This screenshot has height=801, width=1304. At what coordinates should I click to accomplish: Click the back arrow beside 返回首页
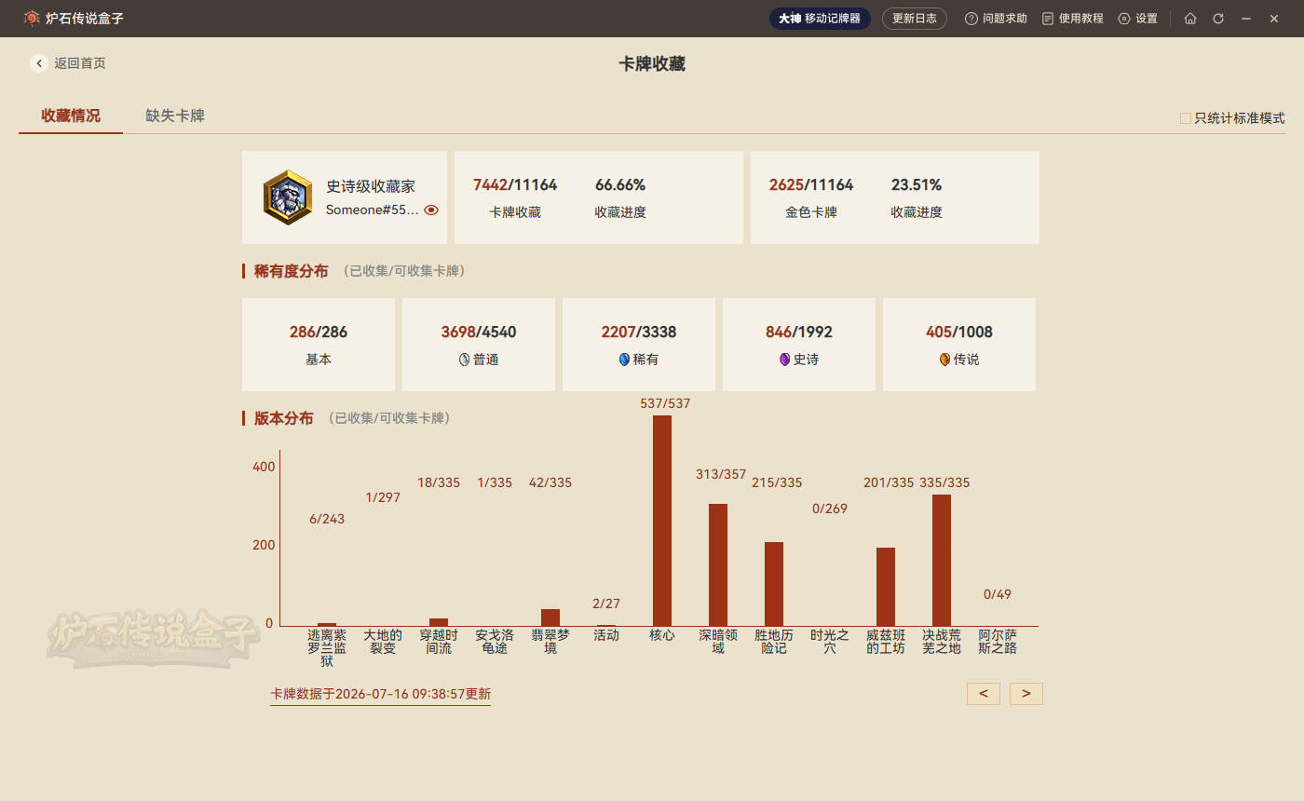pyautogui.click(x=39, y=63)
